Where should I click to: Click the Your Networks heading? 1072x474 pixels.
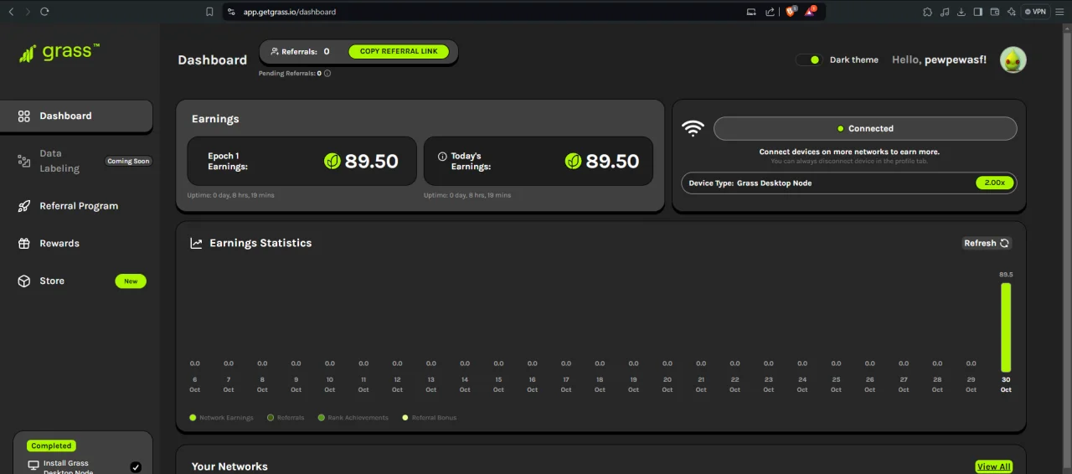click(x=229, y=466)
